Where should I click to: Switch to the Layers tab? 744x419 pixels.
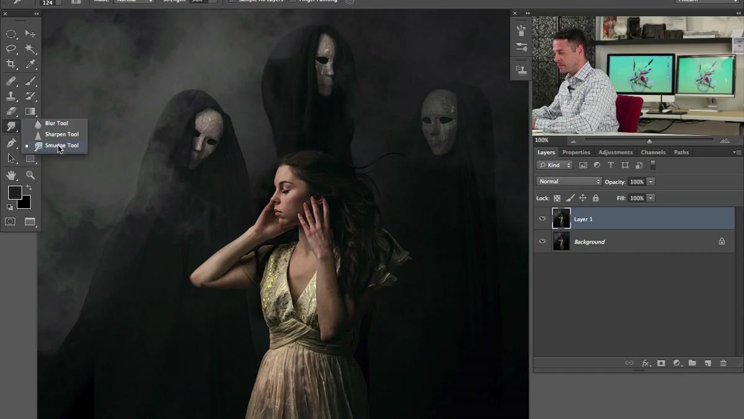tap(546, 152)
